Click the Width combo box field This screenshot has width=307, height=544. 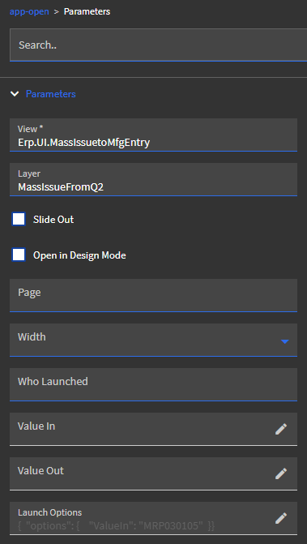(x=154, y=340)
